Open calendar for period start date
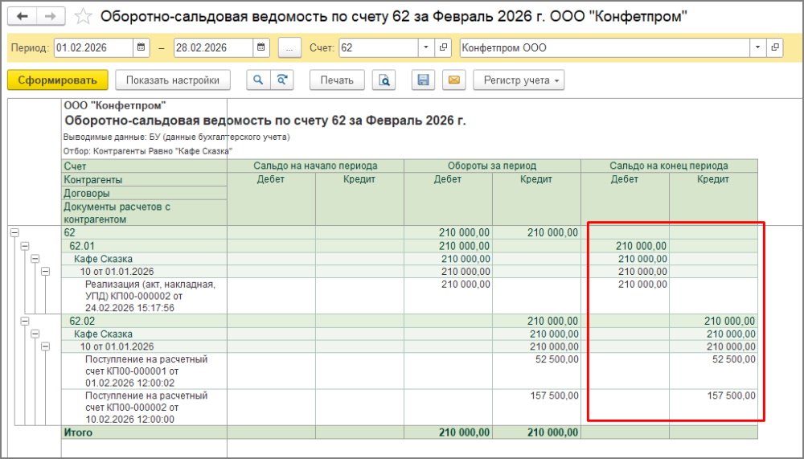Viewport: 804px width, 459px height. tap(142, 47)
